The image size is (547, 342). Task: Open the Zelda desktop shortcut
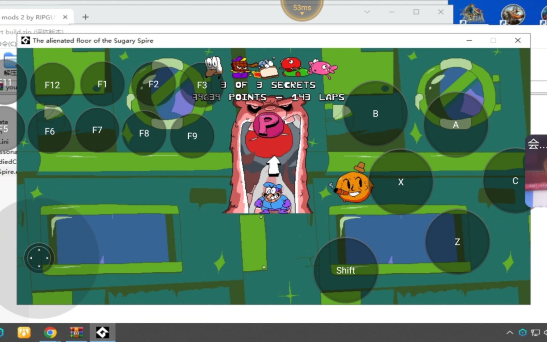472,14
